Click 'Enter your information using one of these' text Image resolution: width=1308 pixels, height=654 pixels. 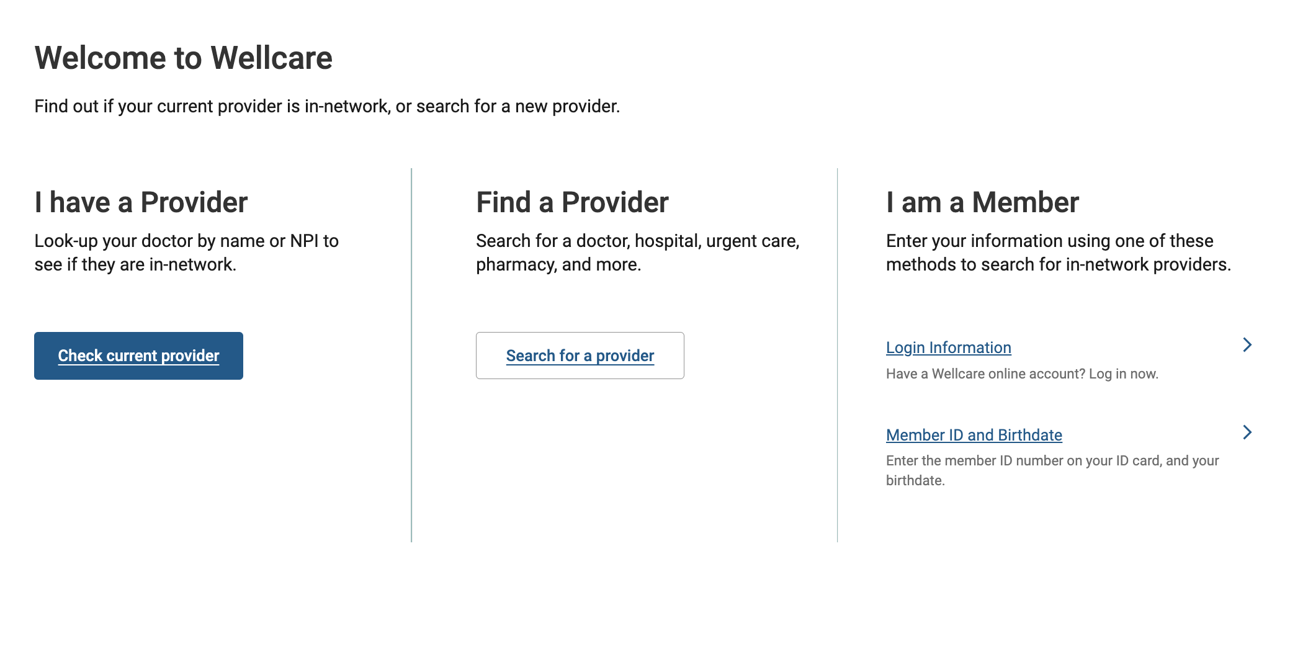(x=1049, y=241)
